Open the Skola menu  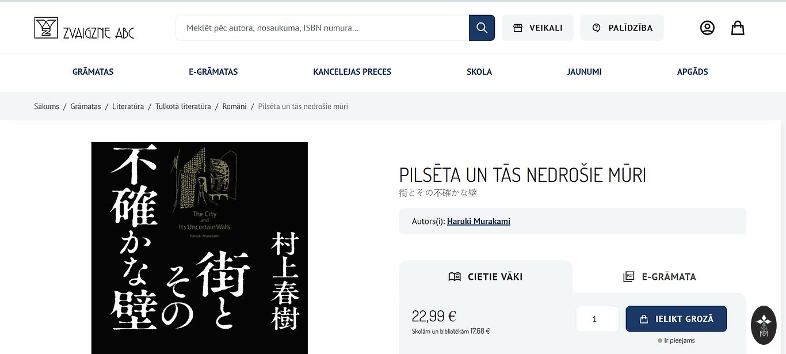(x=479, y=72)
